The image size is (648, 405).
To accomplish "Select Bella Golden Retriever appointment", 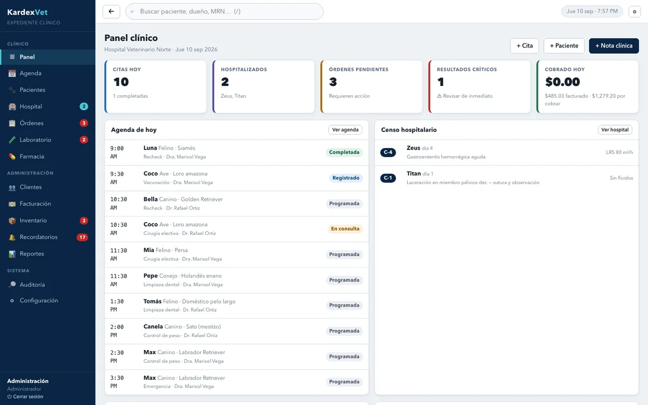I will click(x=237, y=204).
